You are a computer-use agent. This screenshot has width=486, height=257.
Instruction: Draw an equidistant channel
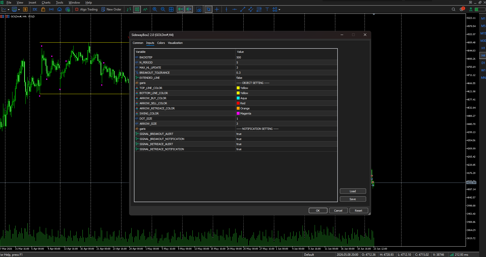[x=251, y=9]
